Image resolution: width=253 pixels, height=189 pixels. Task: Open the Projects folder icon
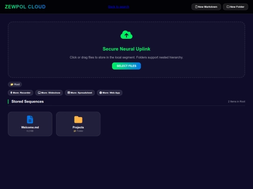click(78, 119)
